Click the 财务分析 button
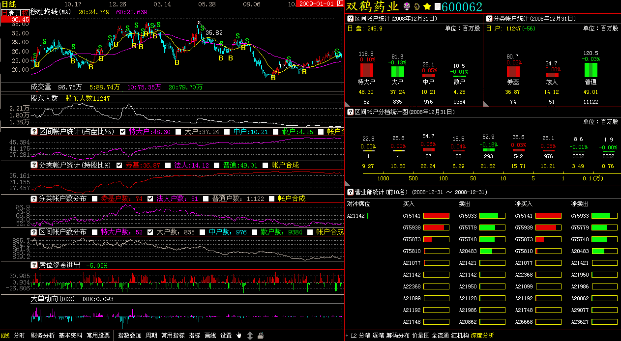The height and width of the screenshot is (341, 621). click(43, 336)
